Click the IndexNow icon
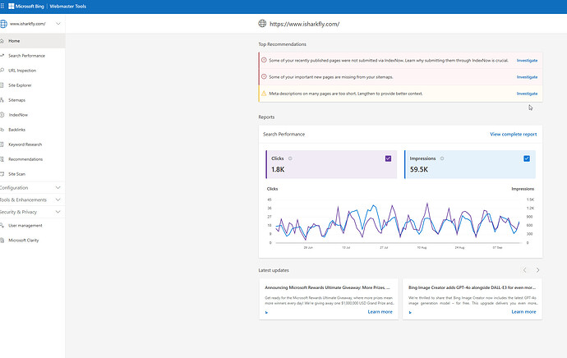Viewport: 567px width, 358px height. [2, 115]
